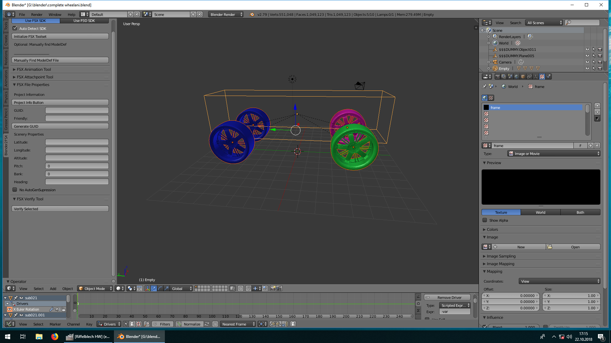Click the Pitch input field

tap(77, 166)
